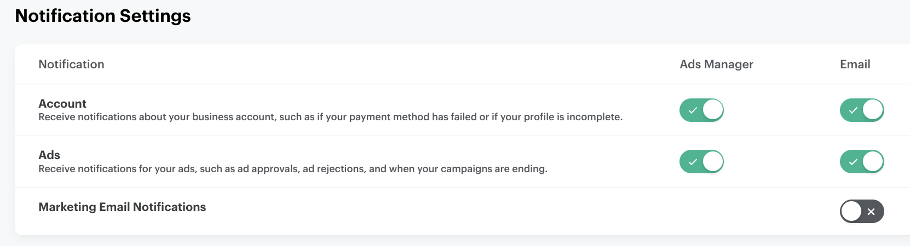Enable Marketing Email Notifications toggle
910x246 pixels.
tap(862, 212)
